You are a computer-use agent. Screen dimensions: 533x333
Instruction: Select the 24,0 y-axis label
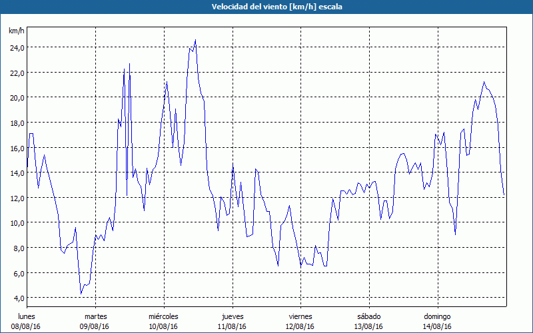16,47
